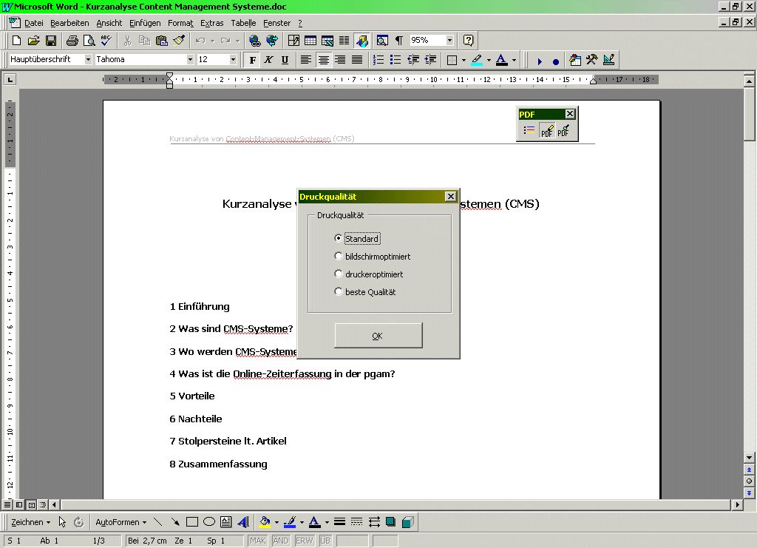Save the document with the floppy disk icon
757x548 pixels.
click(51, 41)
